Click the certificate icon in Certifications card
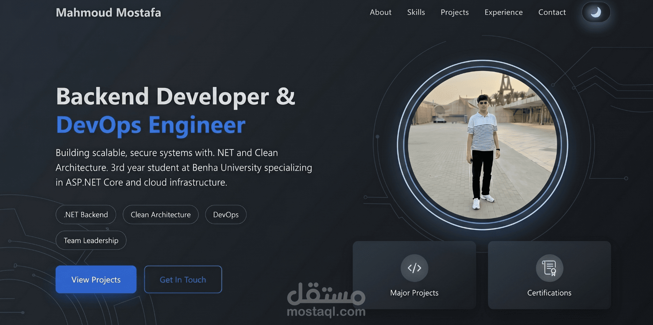 click(x=549, y=268)
